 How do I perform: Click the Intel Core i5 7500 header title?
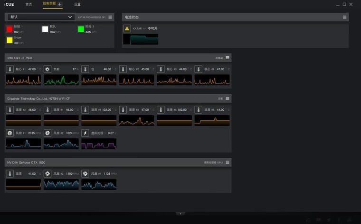coord(19,58)
